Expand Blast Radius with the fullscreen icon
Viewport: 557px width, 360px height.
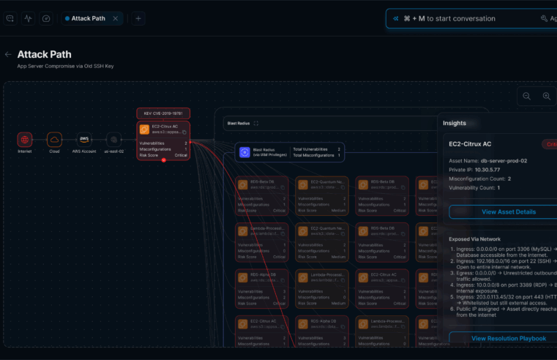pyautogui.click(x=255, y=123)
